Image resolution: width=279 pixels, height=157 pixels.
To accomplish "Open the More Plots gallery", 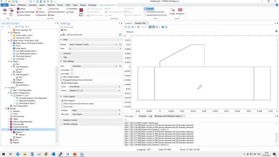I will (81, 12).
